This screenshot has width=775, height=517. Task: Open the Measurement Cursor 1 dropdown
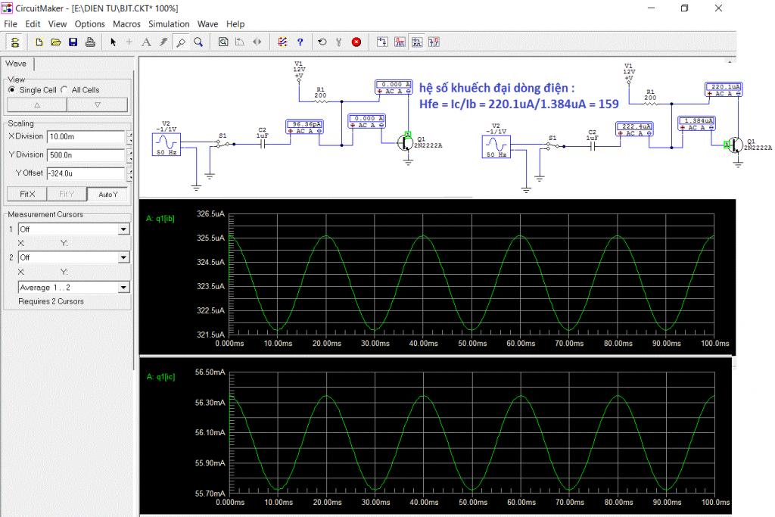124,229
